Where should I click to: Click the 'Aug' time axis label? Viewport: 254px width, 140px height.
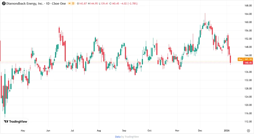coord(99,130)
